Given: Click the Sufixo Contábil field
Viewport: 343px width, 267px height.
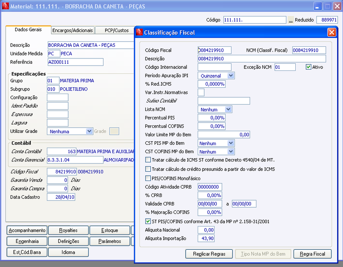Looking at the screenshot, I should click(x=224, y=101).
